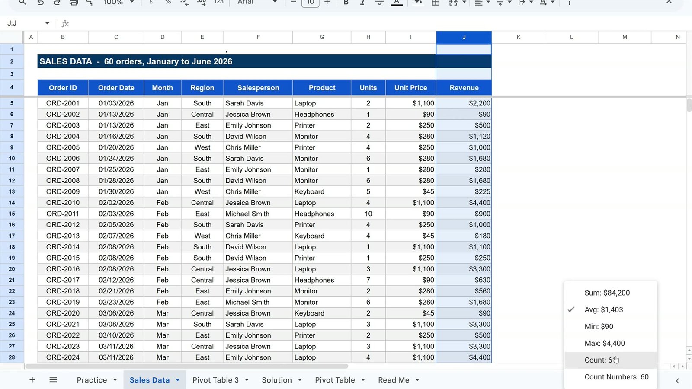Click the merge cells icon
The width and height of the screenshot is (692, 389).
tap(453, 2)
